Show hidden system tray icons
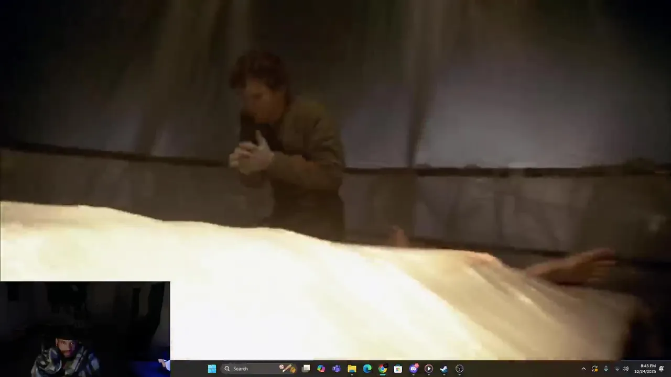This screenshot has height=377, width=671. (x=583, y=369)
